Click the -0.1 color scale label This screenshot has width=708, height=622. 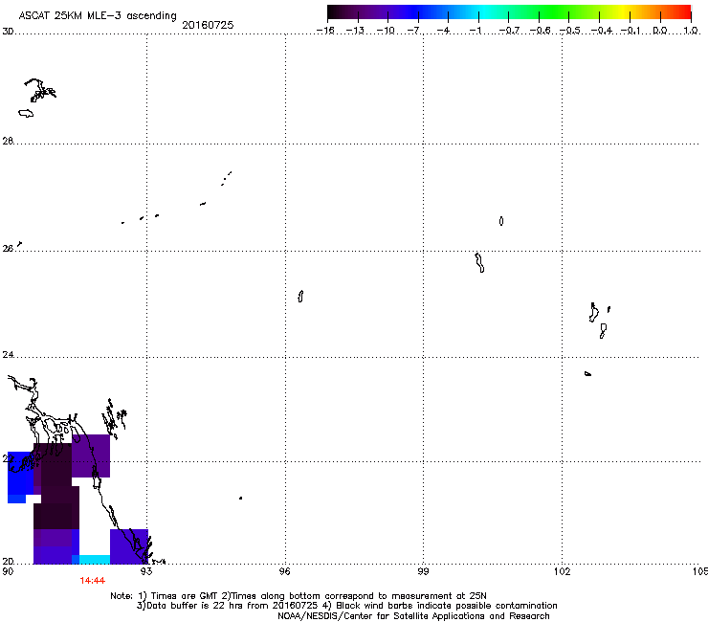tap(631, 31)
